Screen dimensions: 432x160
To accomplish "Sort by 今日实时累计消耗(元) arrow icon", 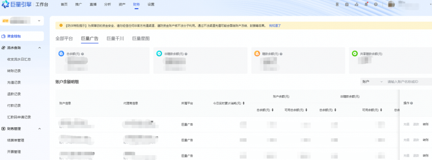I will pos(244,103).
